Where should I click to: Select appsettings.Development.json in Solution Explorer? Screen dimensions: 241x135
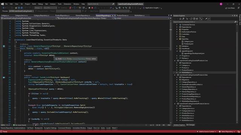click(x=194, y=53)
